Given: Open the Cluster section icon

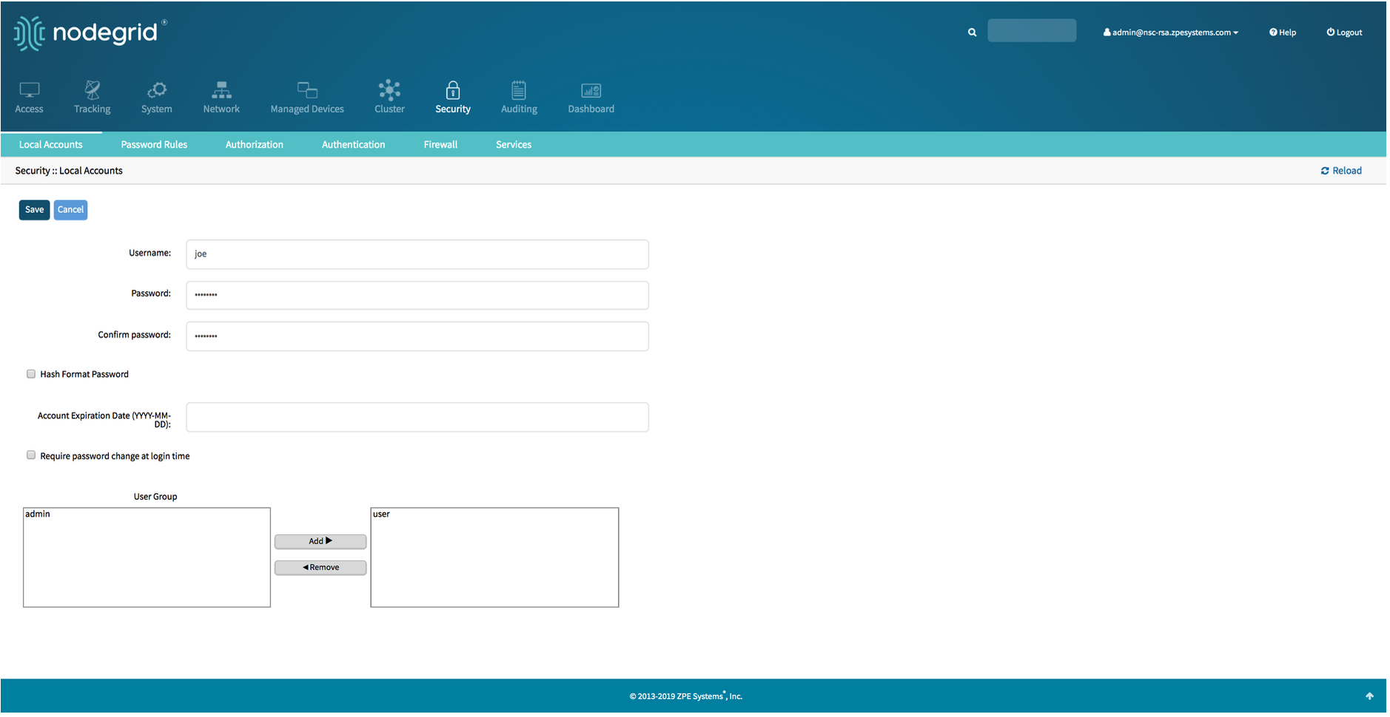Looking at the screenshot, I should [389, 90].
